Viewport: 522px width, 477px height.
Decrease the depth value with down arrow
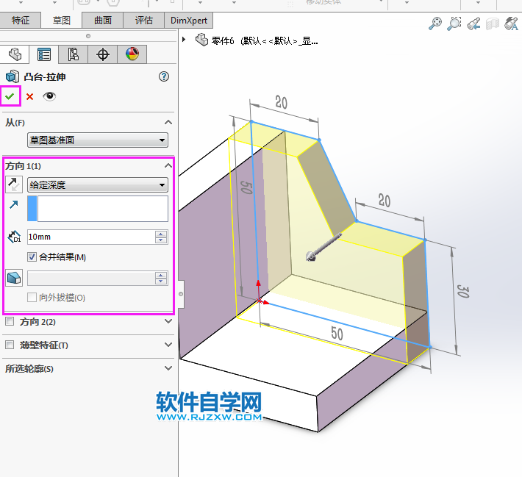[x=161, y=240]
